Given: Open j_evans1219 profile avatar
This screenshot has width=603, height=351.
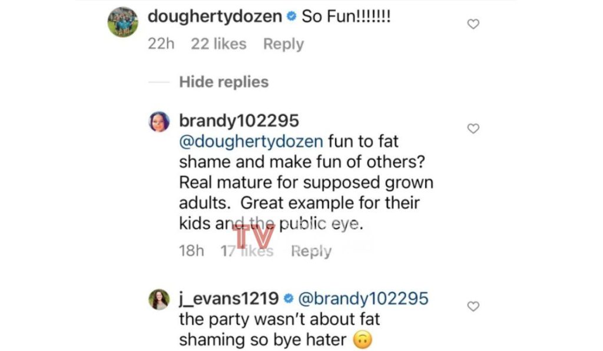Looking at the screenshot, I should pos(159,299).
